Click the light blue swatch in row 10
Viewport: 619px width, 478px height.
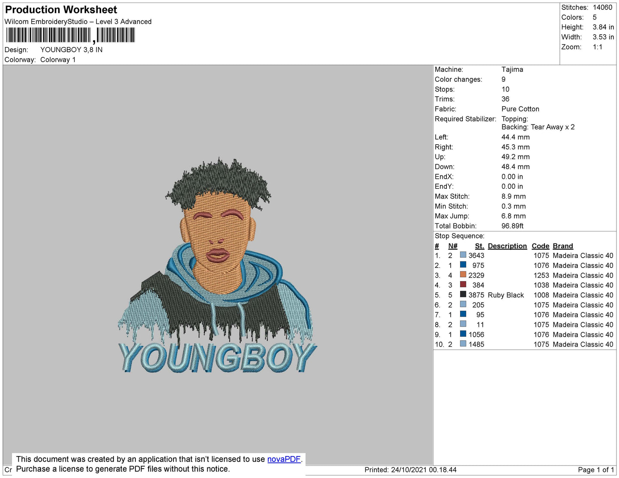463,343
